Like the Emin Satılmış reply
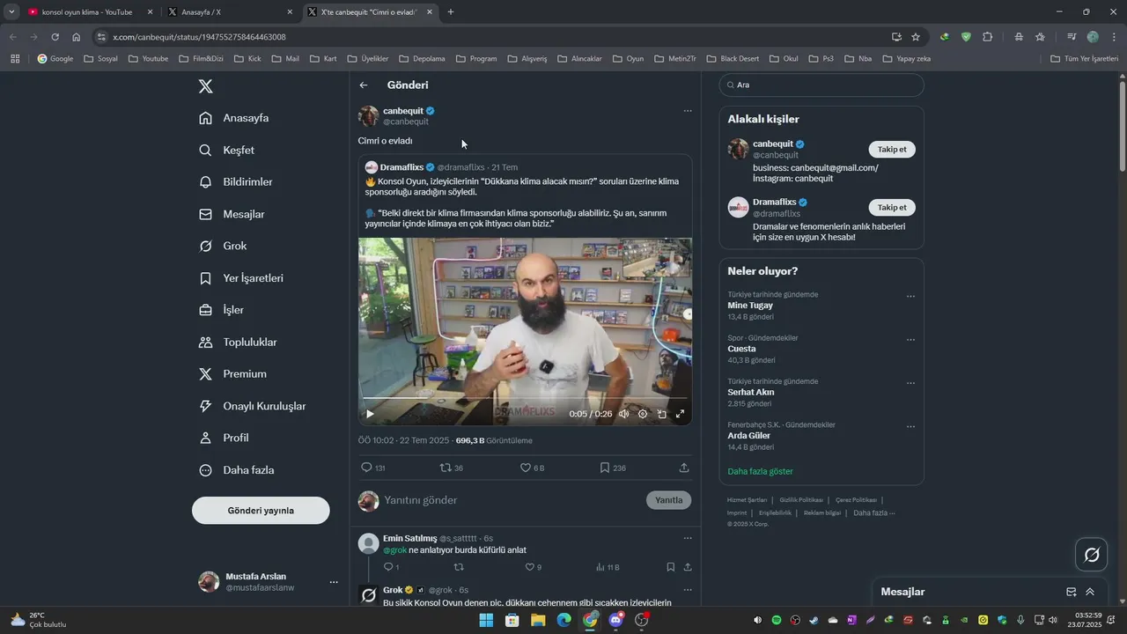This screenshot has width=1127, height=634. (x=529, y=567)
